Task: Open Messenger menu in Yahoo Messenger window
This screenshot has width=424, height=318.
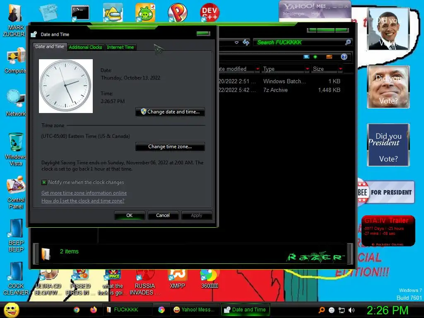Action: click(x=294, y=14)
